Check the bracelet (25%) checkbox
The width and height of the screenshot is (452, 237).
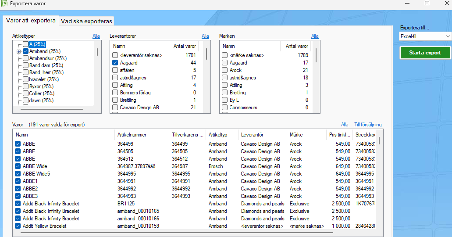[x=26, y=79]
